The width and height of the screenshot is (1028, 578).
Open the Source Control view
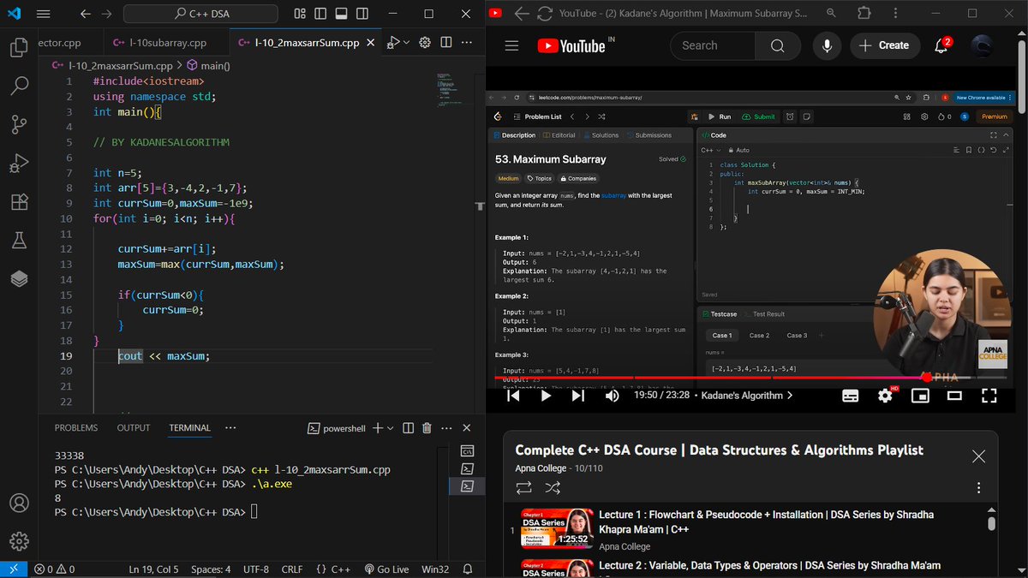coord(19,124)
